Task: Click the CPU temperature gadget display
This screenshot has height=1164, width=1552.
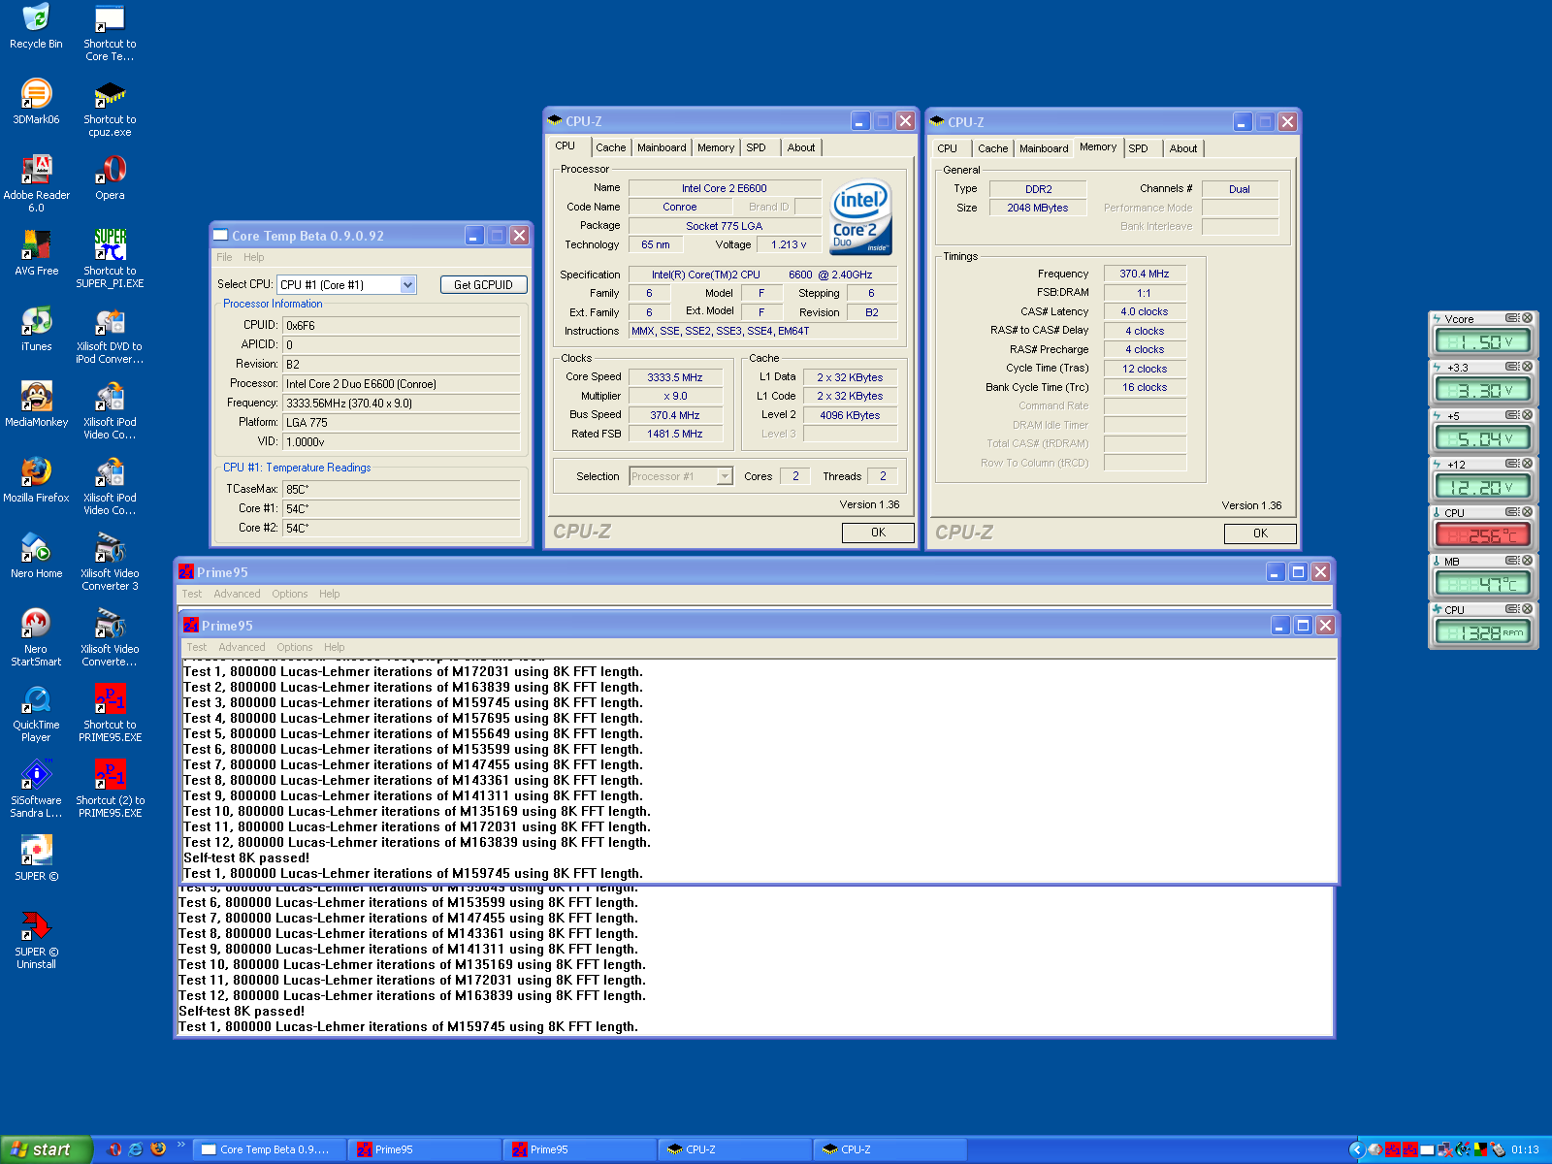Action: tap(1482, 534)
